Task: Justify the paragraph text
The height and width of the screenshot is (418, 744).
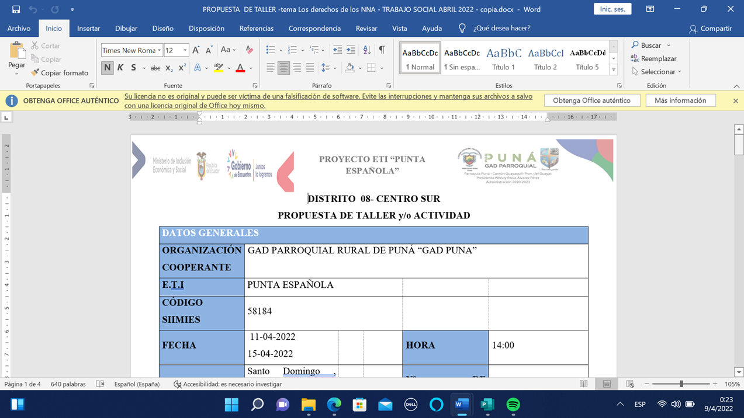Action: (x=310, y=68)
